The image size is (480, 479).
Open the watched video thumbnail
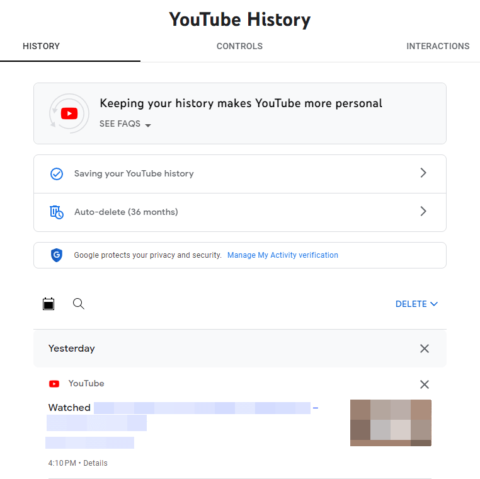[391, 422]
